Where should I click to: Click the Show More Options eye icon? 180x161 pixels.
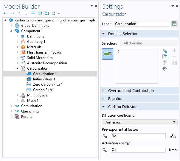33,13
